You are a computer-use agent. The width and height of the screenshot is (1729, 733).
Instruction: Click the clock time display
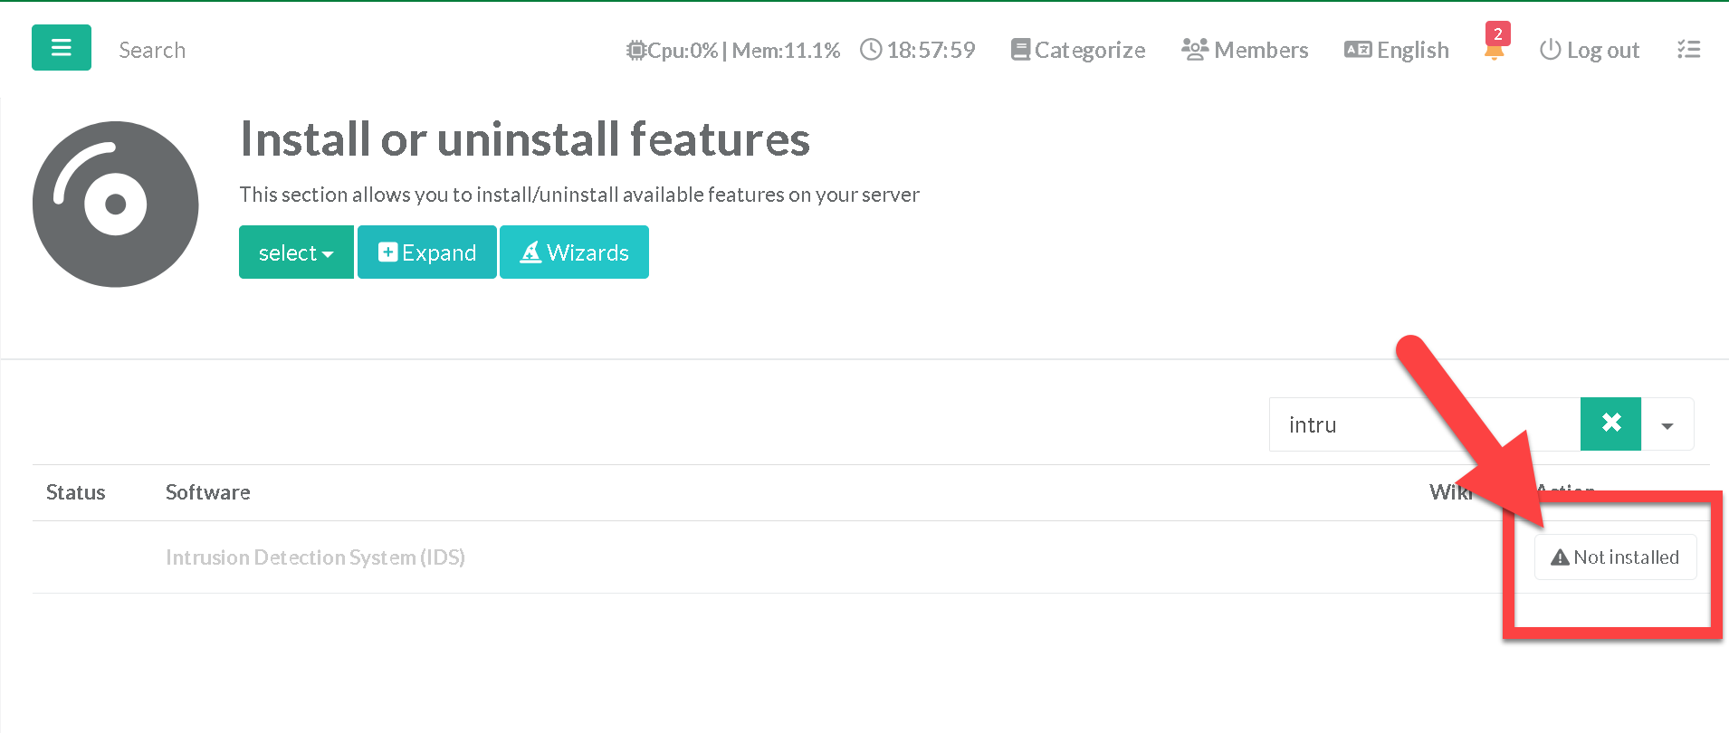click(x=918, y=51)
